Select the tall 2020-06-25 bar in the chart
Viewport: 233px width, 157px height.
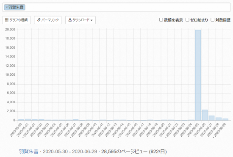198,75
